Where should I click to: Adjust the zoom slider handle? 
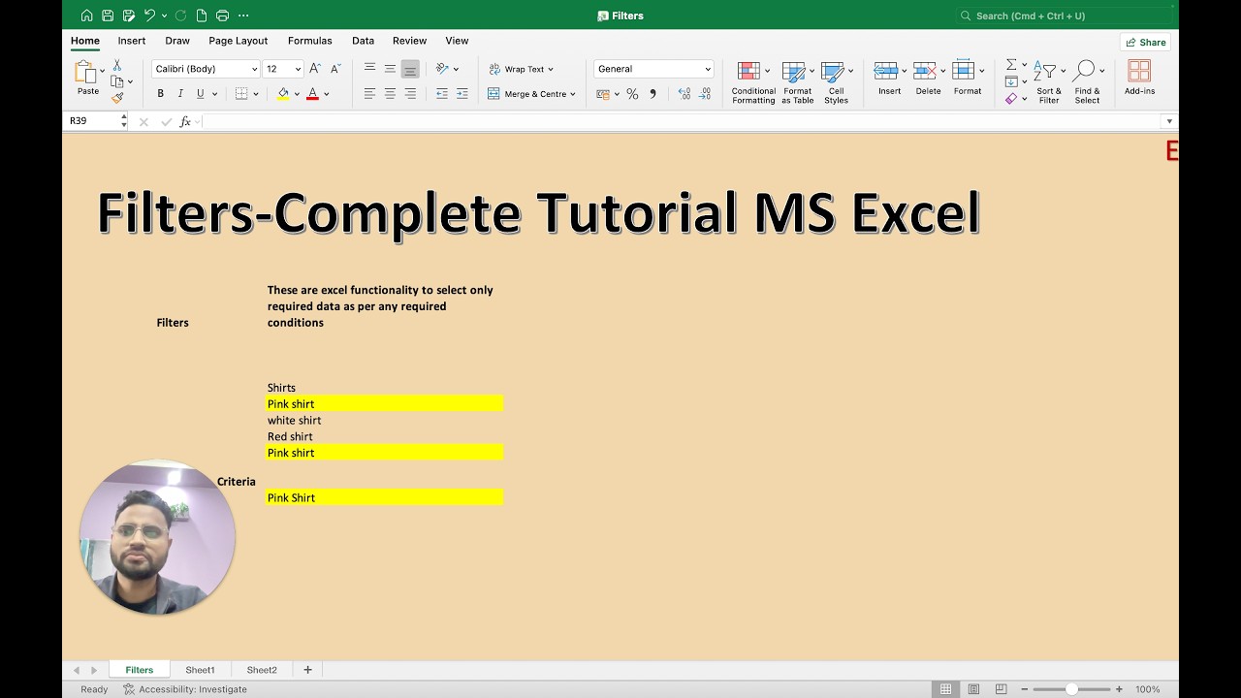(1071, 689)
